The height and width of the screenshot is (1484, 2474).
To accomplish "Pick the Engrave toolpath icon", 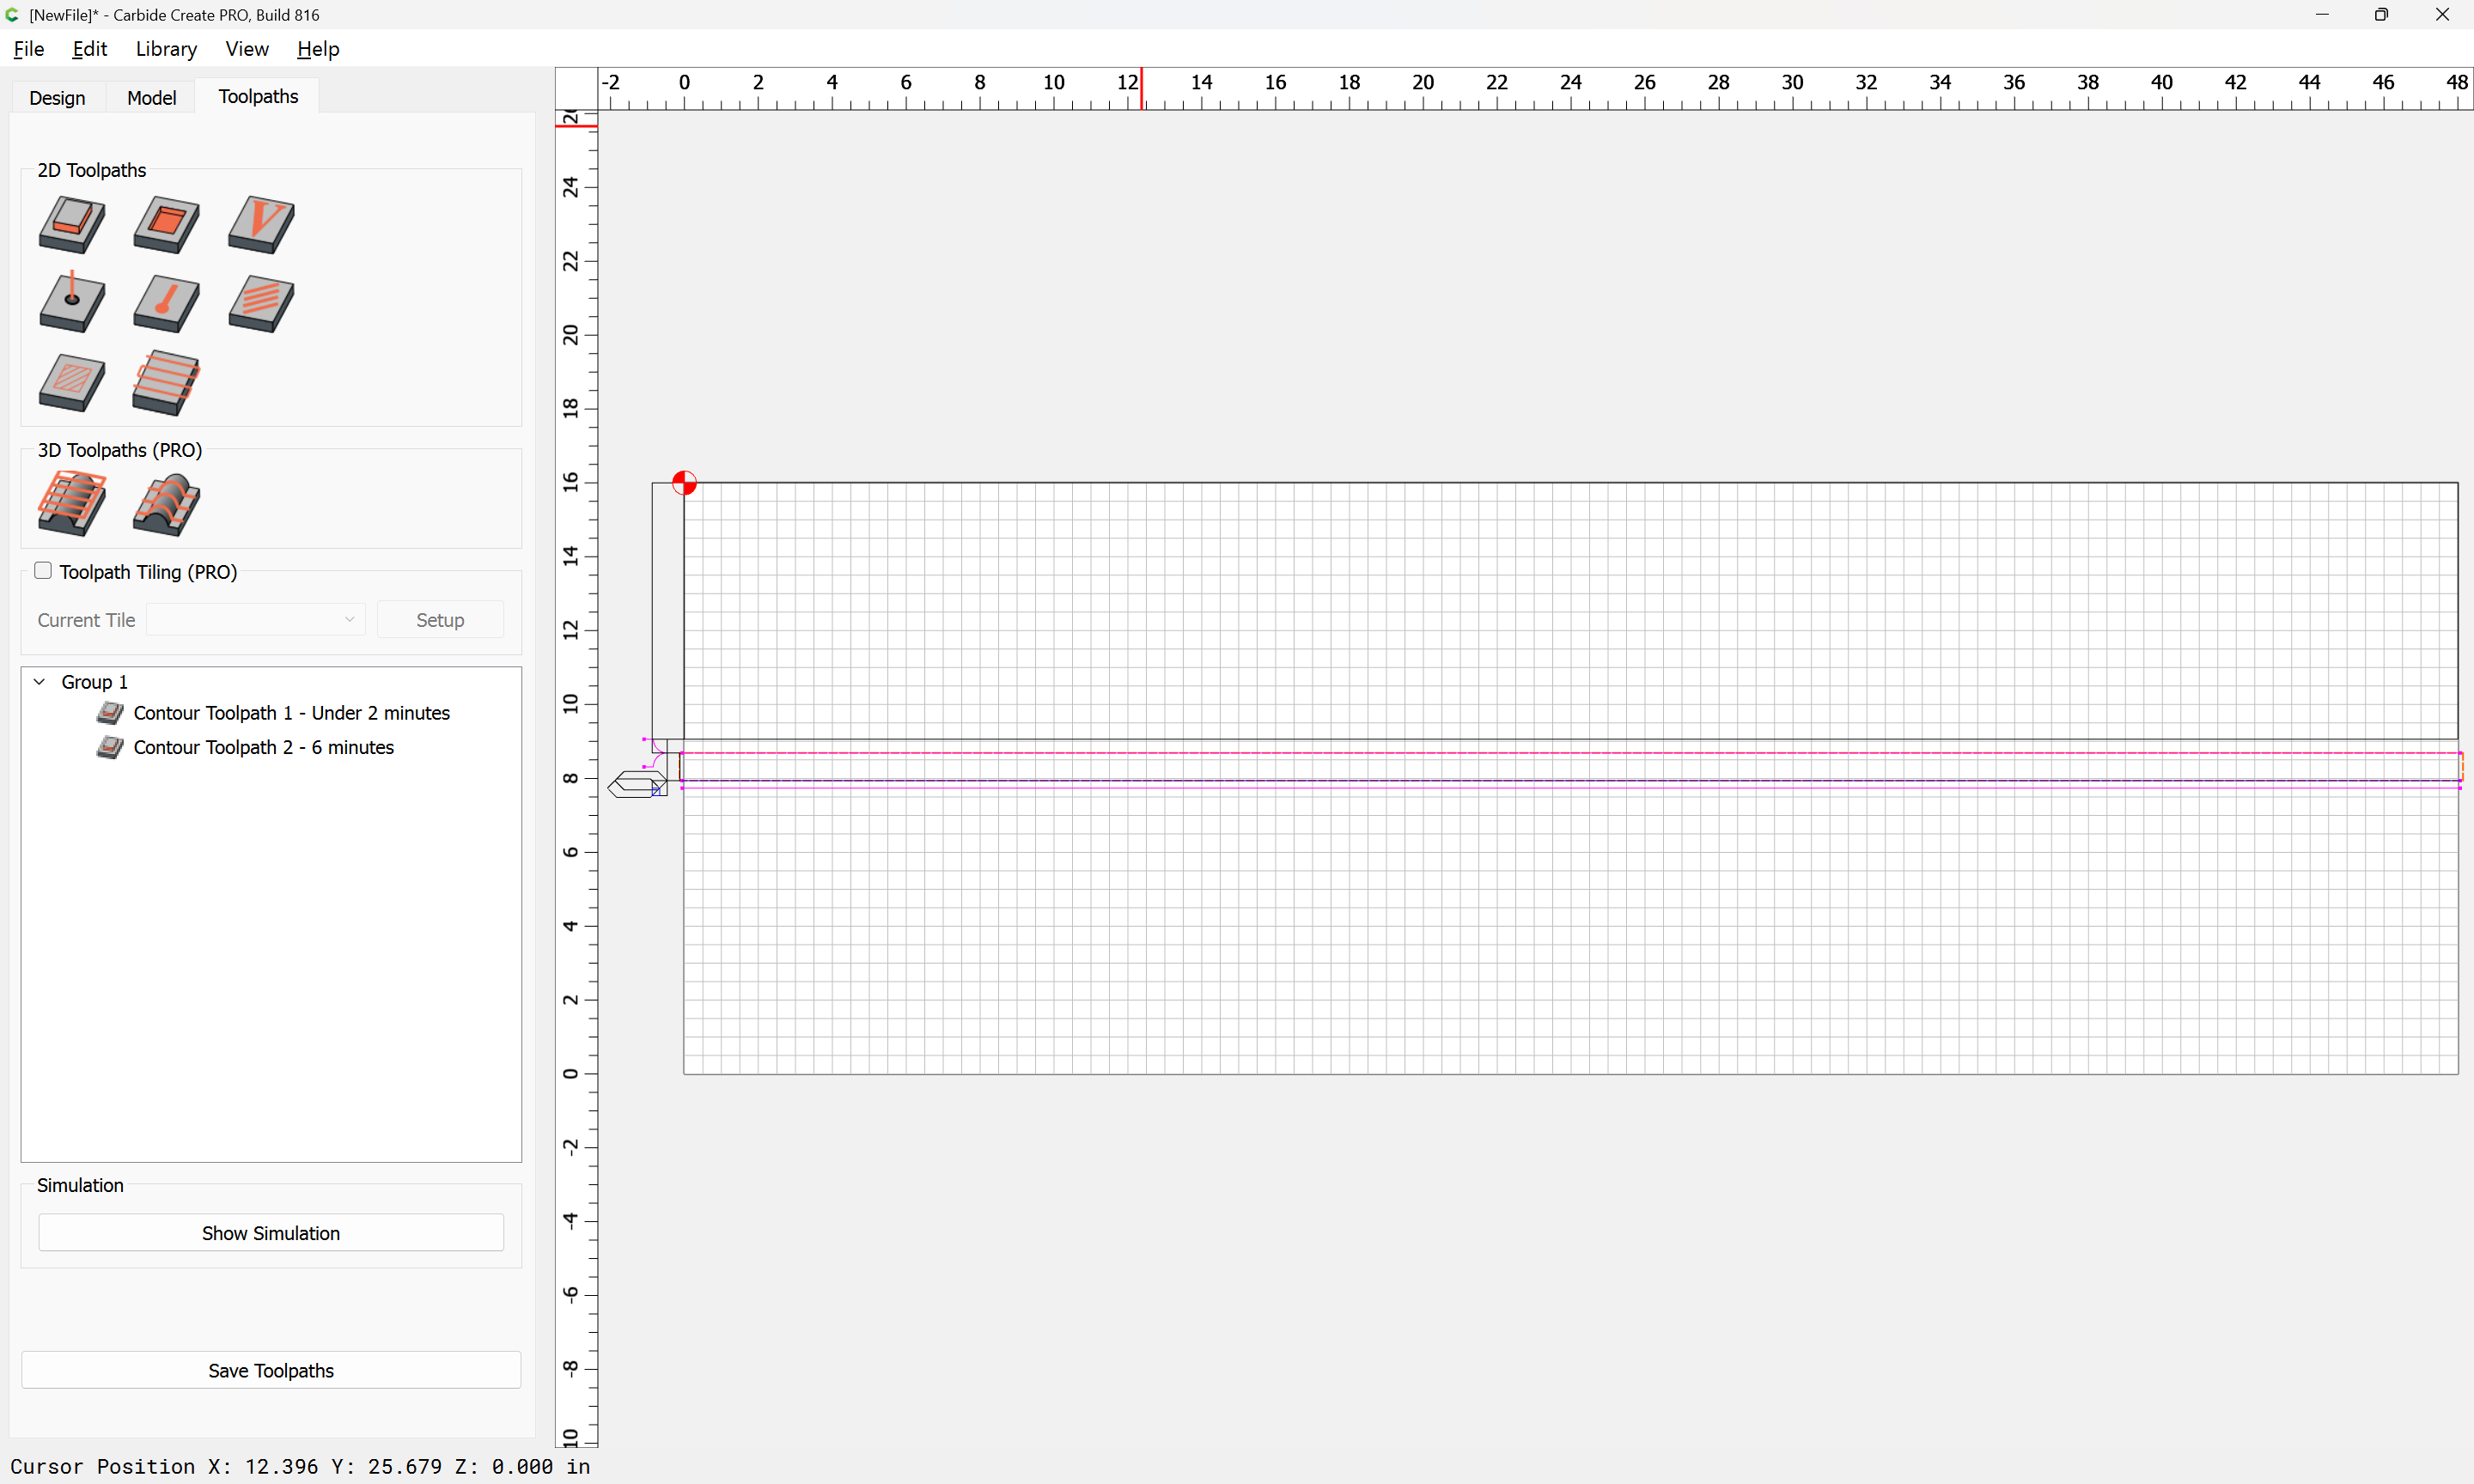I will pos(166,303).
